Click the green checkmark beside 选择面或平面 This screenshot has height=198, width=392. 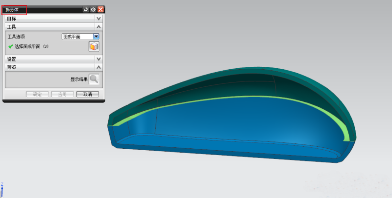(10, 46)
